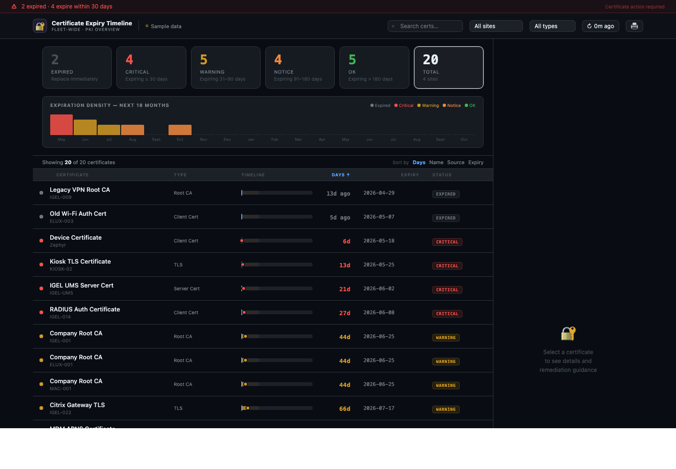Filter by the OK summary card

374,68
